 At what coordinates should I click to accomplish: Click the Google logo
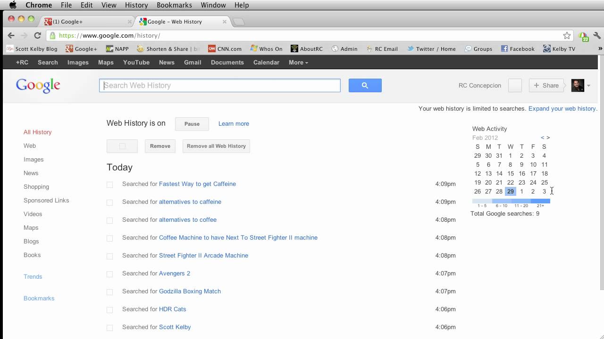[38, 86]
